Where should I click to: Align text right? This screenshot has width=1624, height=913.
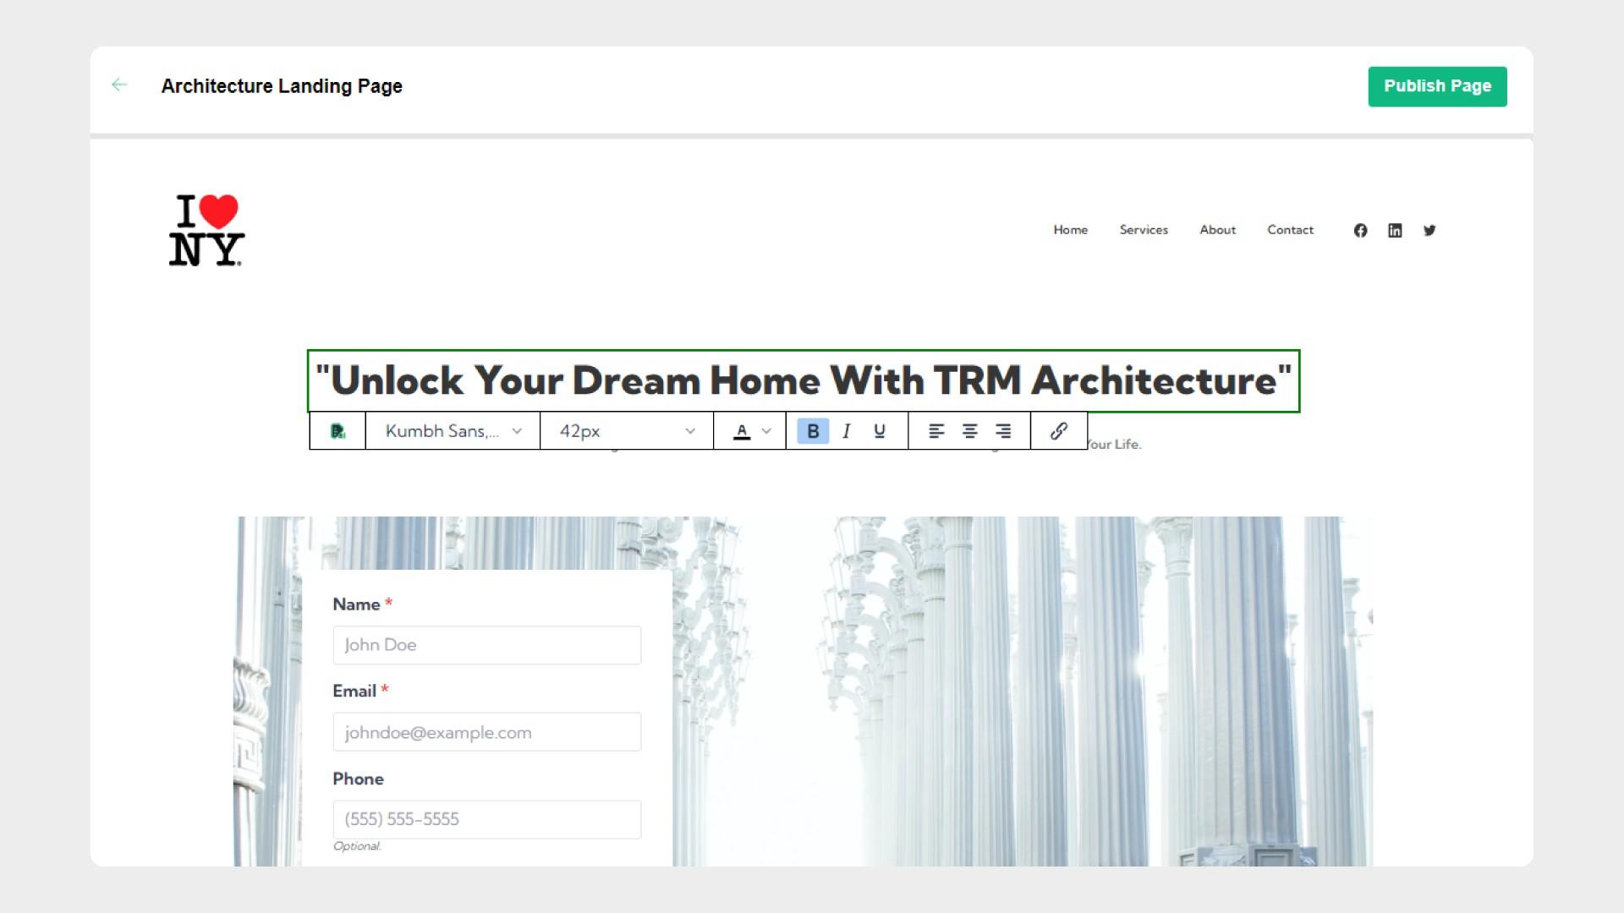coord(1003,431)
